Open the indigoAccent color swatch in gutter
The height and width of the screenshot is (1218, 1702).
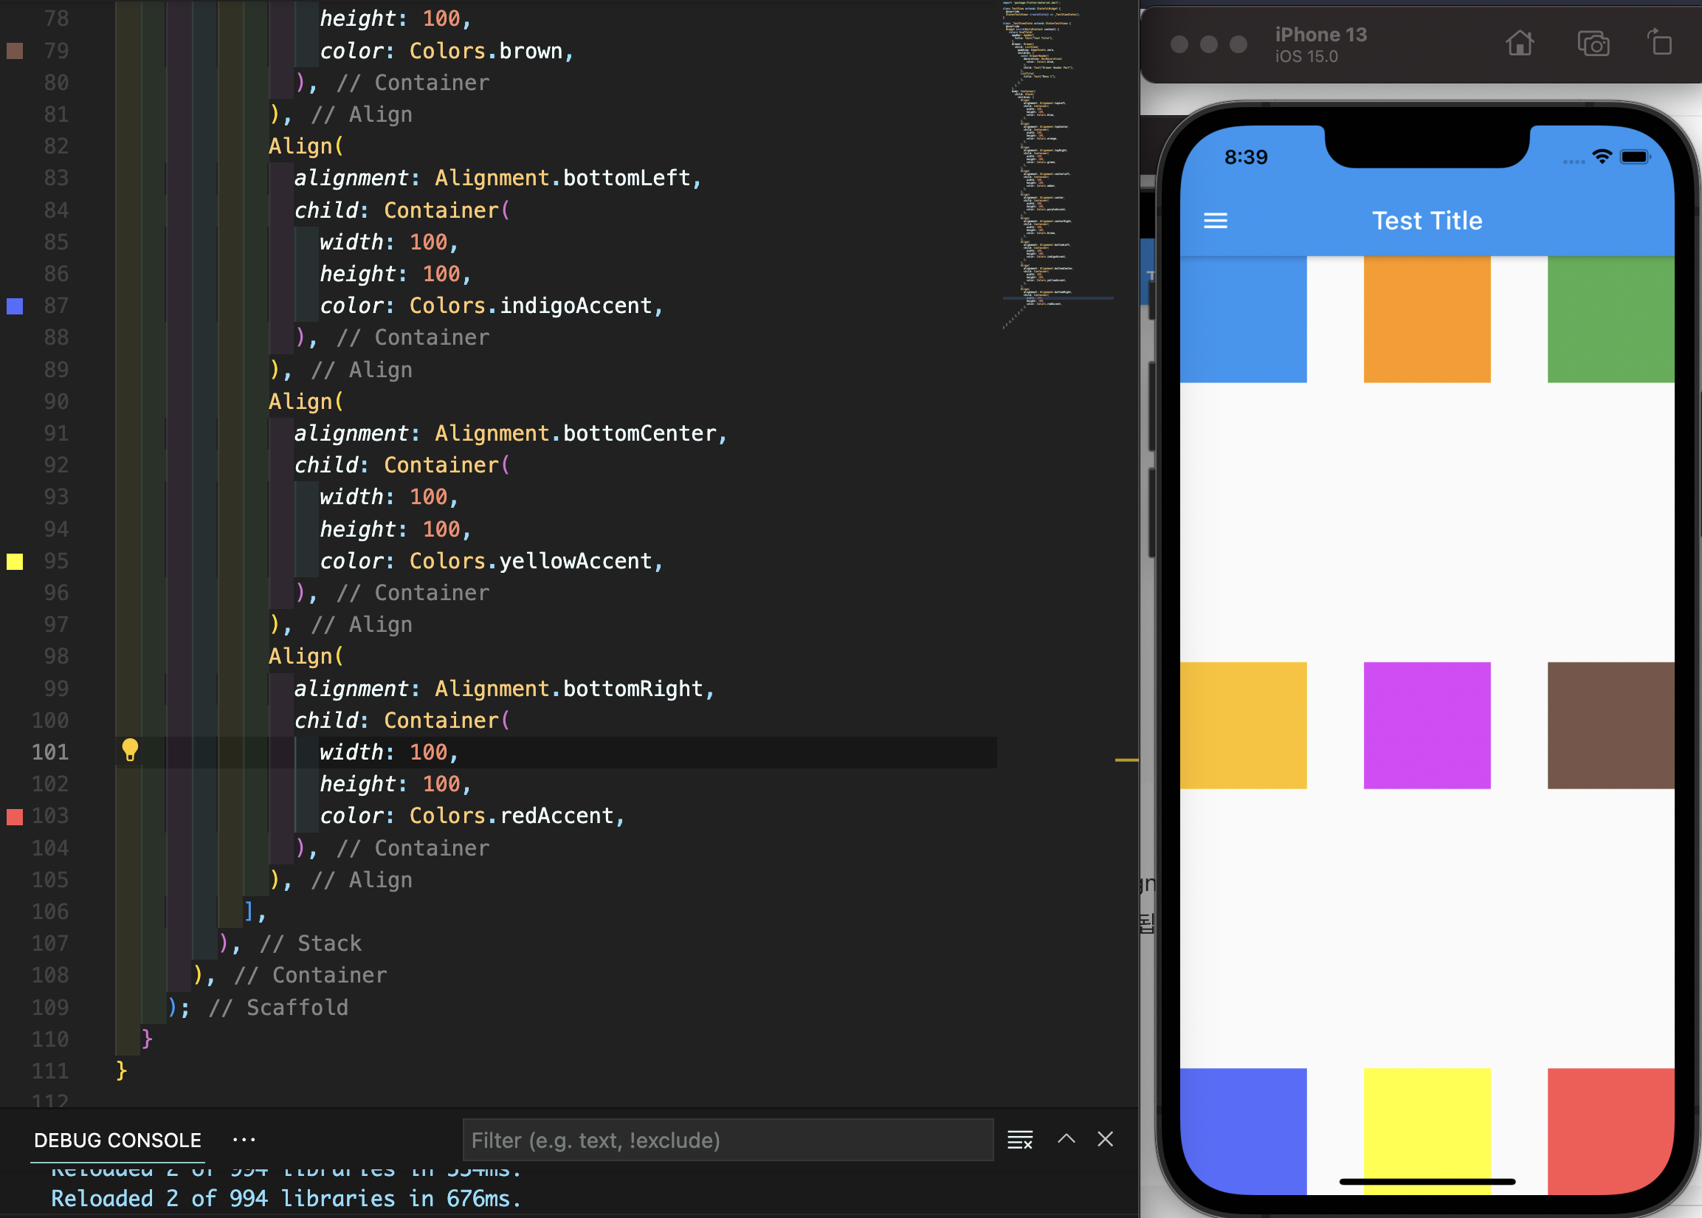click(x=15, y=306)
